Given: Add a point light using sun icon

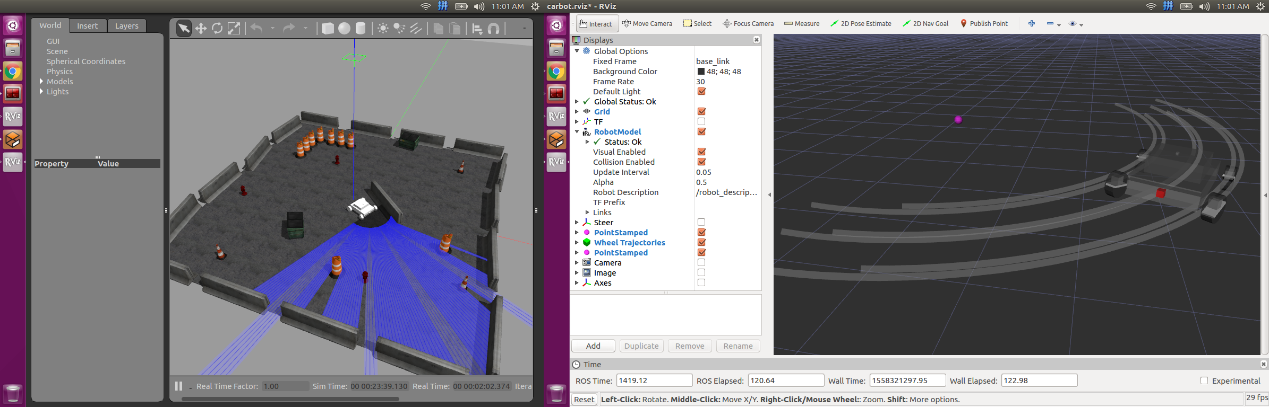Looking at the screenshot, I should pos(382,29).
